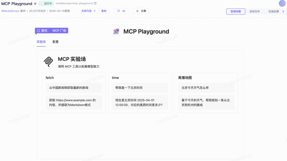The image size is (287, 161).
Task: Click the 帮我查一下北京时间 prompt chip
Action: pos(140,88)
